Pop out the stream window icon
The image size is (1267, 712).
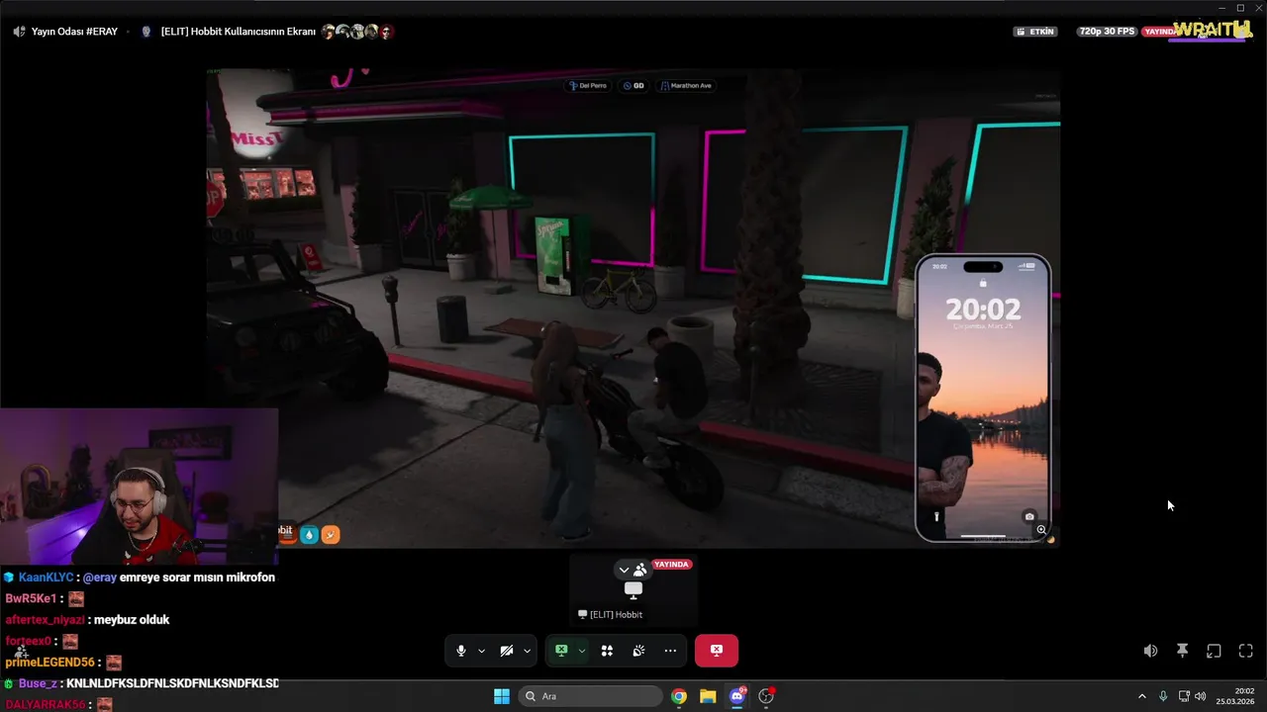[x=1214, y=651]
